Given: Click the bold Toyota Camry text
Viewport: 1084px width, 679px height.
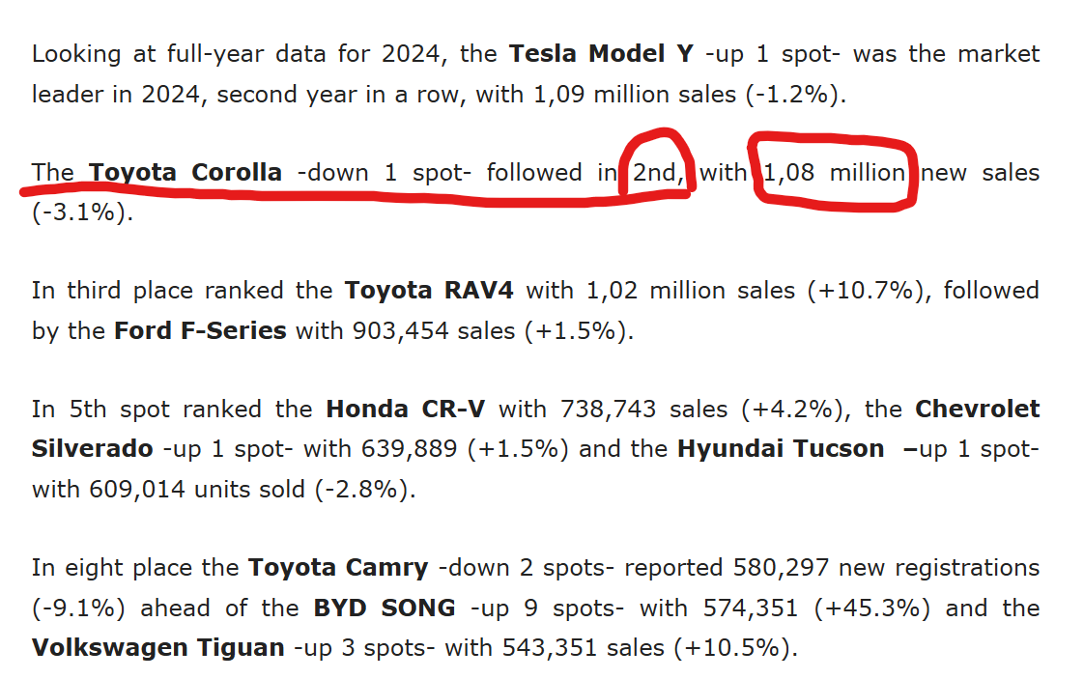Looking at the screenshot, I should point(338,568).
